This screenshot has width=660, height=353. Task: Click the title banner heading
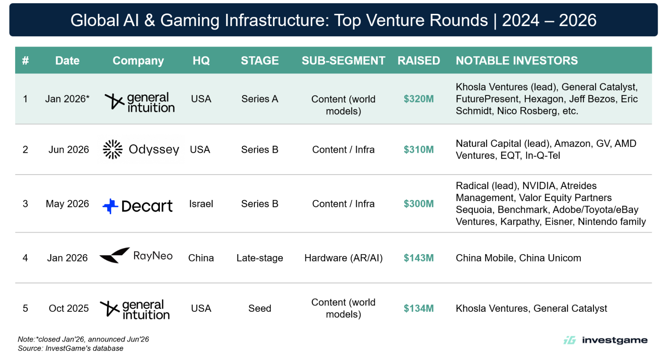point(333,20)
